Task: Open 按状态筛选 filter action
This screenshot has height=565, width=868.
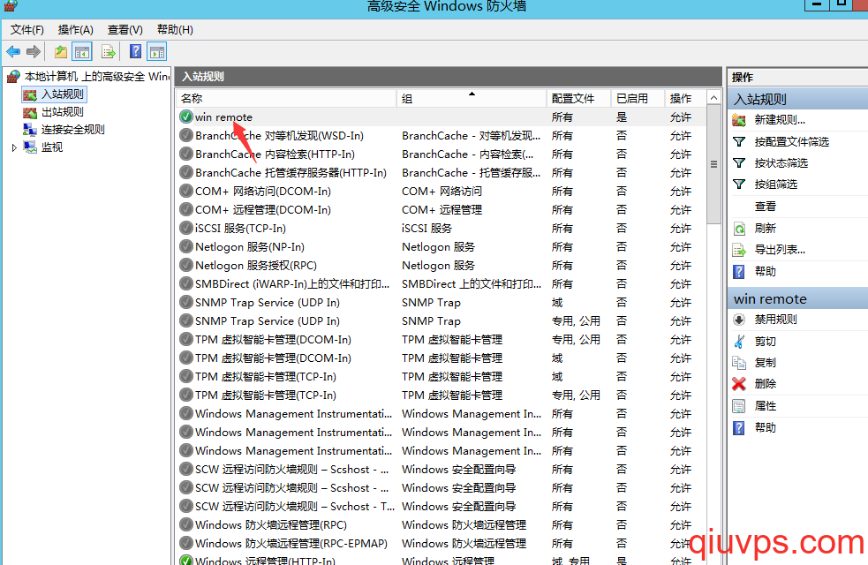Action: pyautogui.click(x=781, y=162)
